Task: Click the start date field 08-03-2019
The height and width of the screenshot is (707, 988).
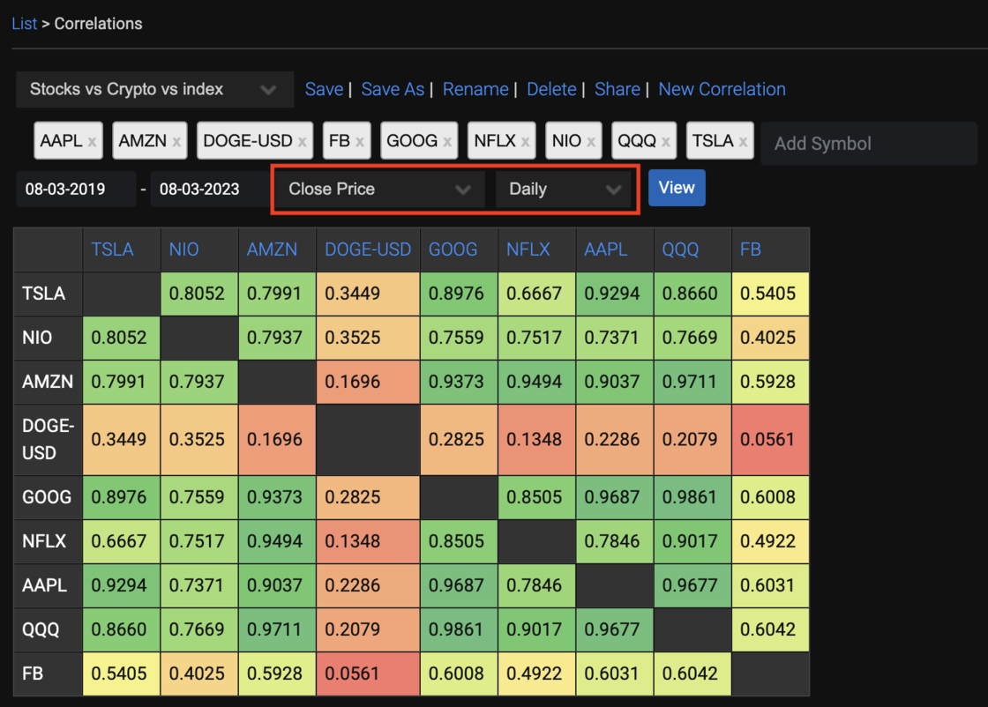Action: (76, 189)
